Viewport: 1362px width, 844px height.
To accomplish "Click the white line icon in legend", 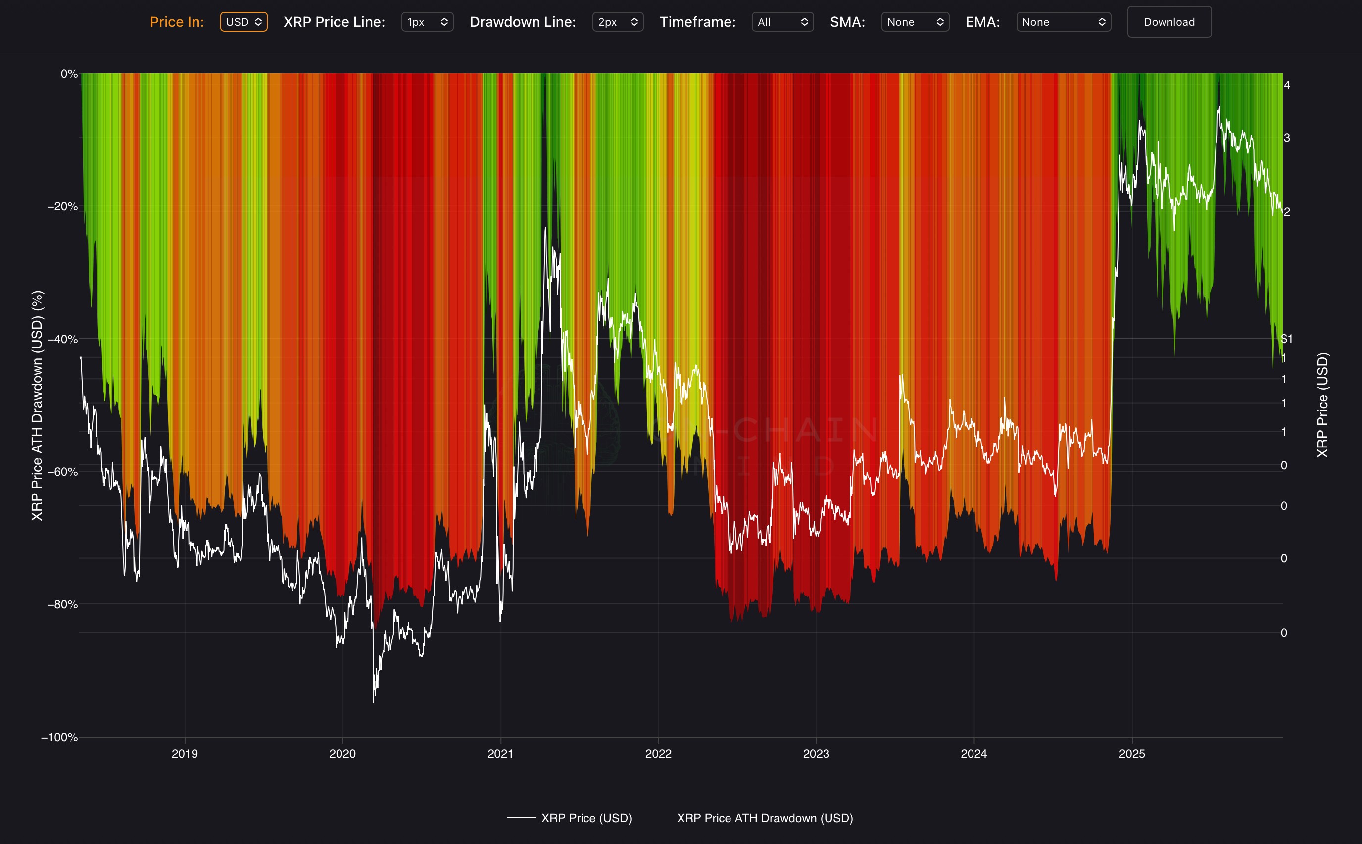I will coord(521,818).
